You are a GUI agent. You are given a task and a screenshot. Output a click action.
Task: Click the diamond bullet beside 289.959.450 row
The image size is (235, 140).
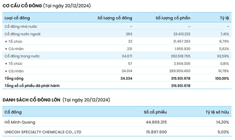[6, 71]
